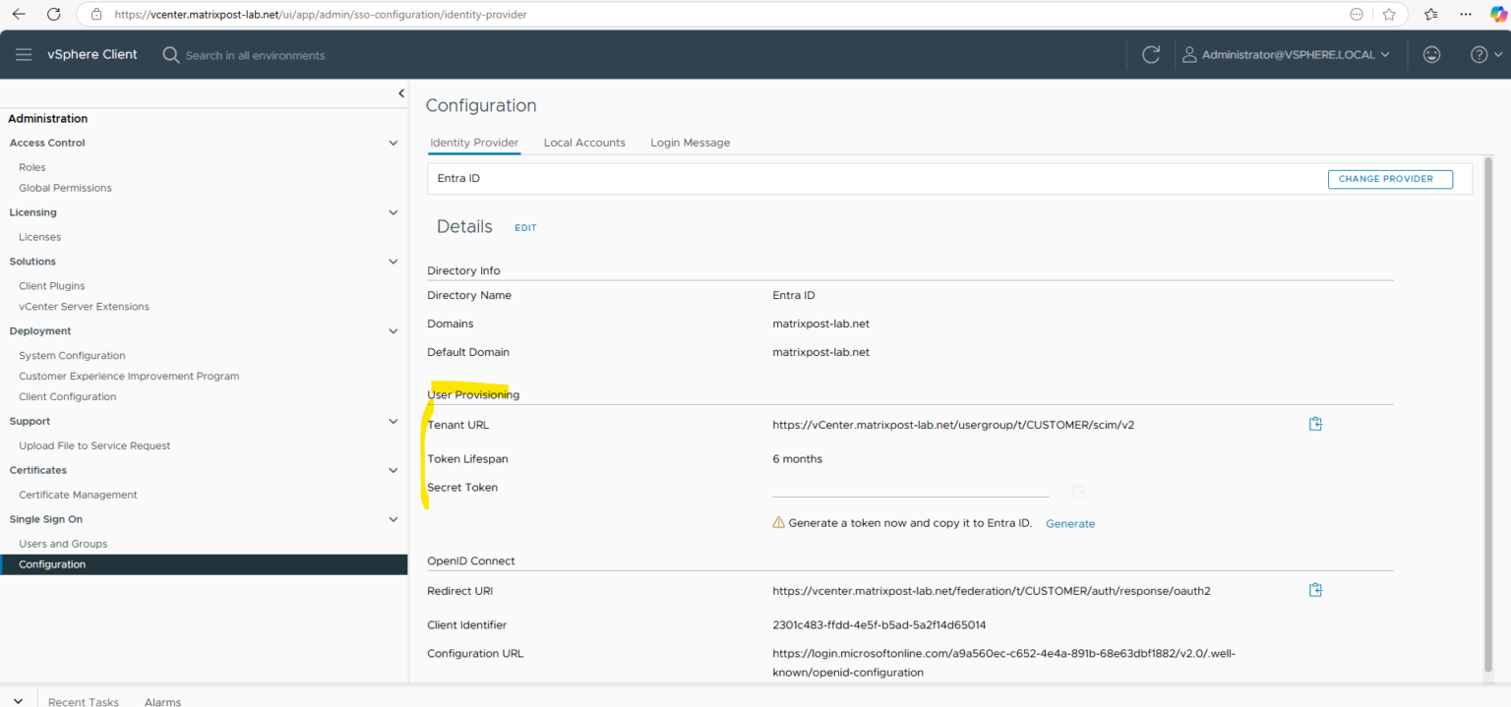Click the CHANGE PROVIDER button
This screenshot has height=707, width=1511.
[x=1390, y=178]
